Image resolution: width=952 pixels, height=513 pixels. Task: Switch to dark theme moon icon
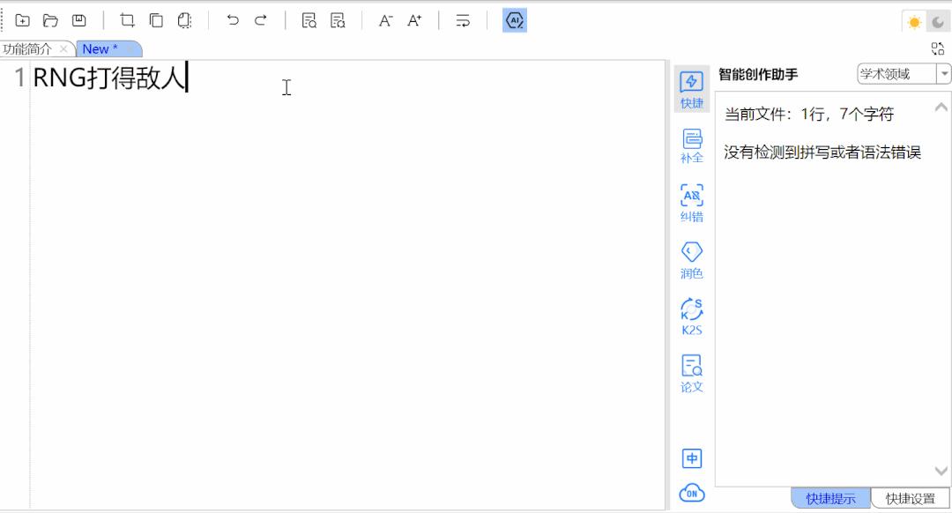click(x=938, y=22)
